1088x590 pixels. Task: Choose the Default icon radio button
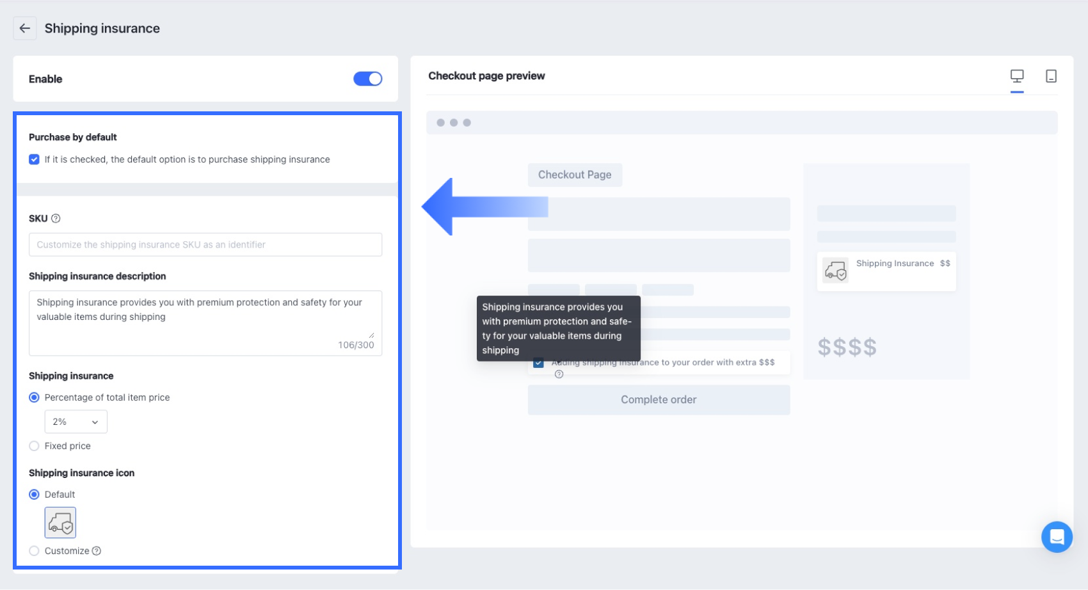tap(34, 495)
